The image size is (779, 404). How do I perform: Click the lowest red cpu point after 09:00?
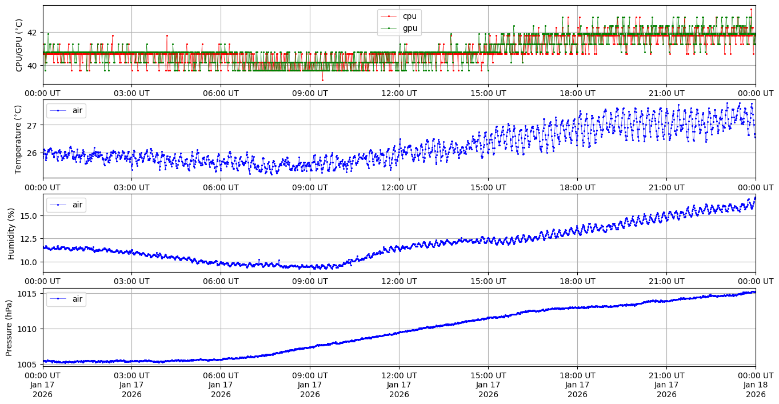(322, 80)
